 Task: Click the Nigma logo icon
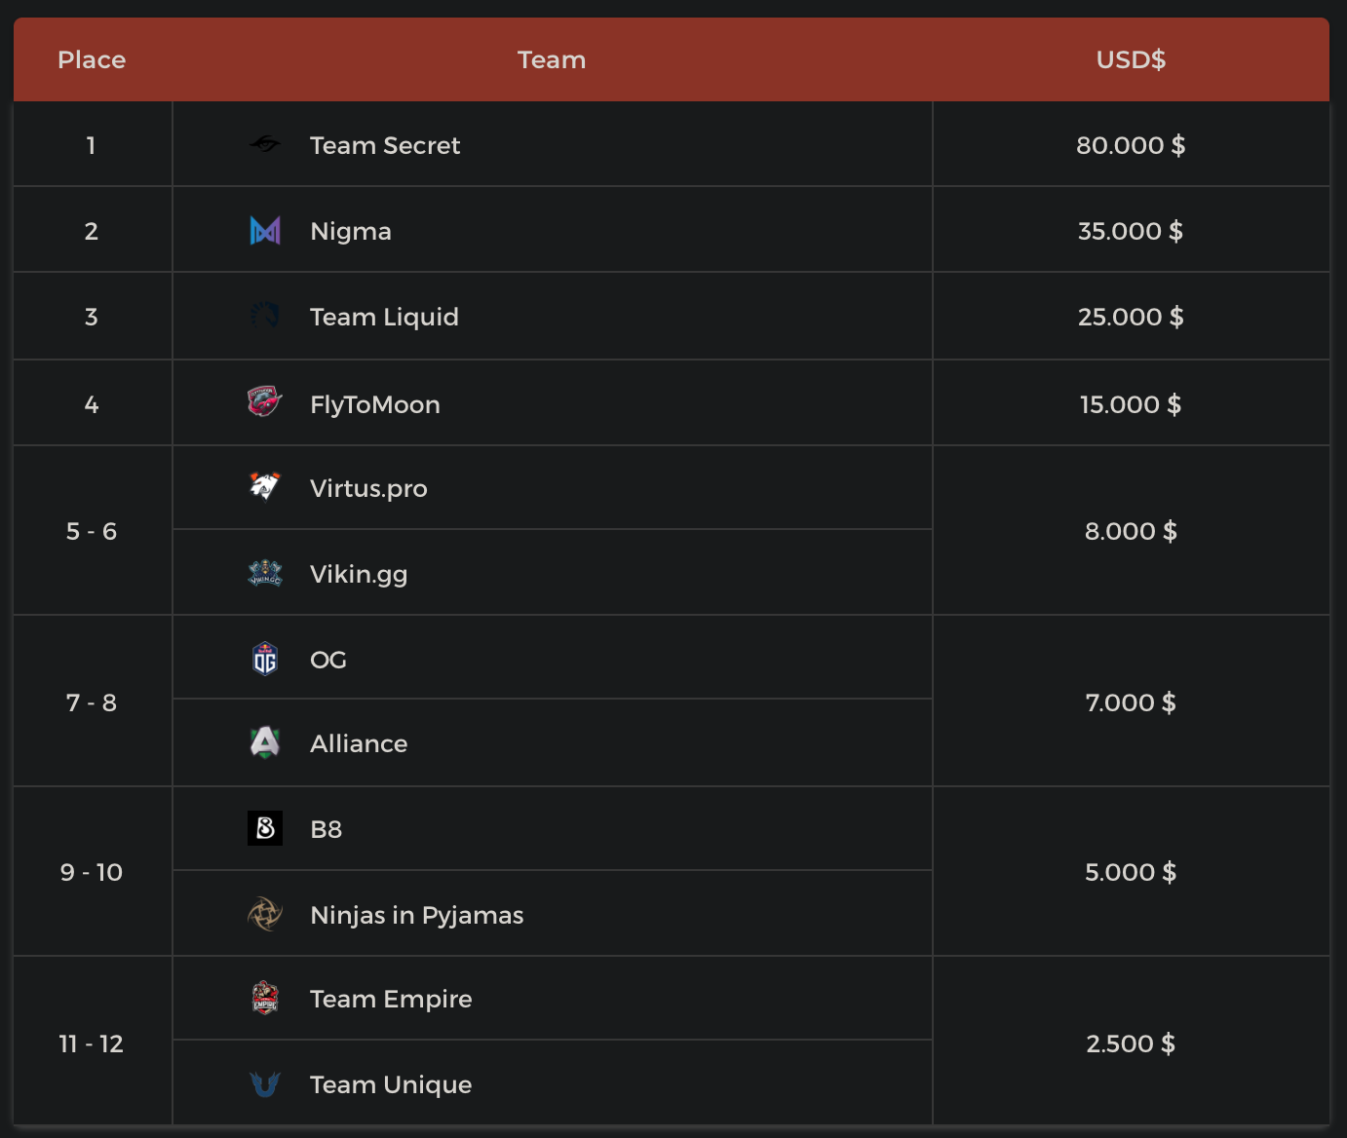pyautogui.click(x=264, y=231)
